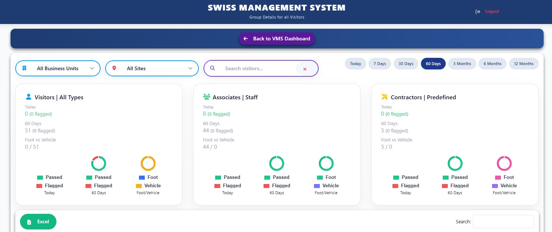
Task: Click the 44 (0 flagged) value
Action: click(218, 131)
